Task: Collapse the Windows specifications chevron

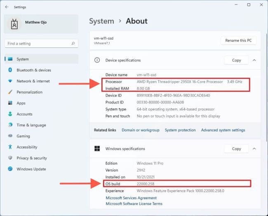Action: 254,149
